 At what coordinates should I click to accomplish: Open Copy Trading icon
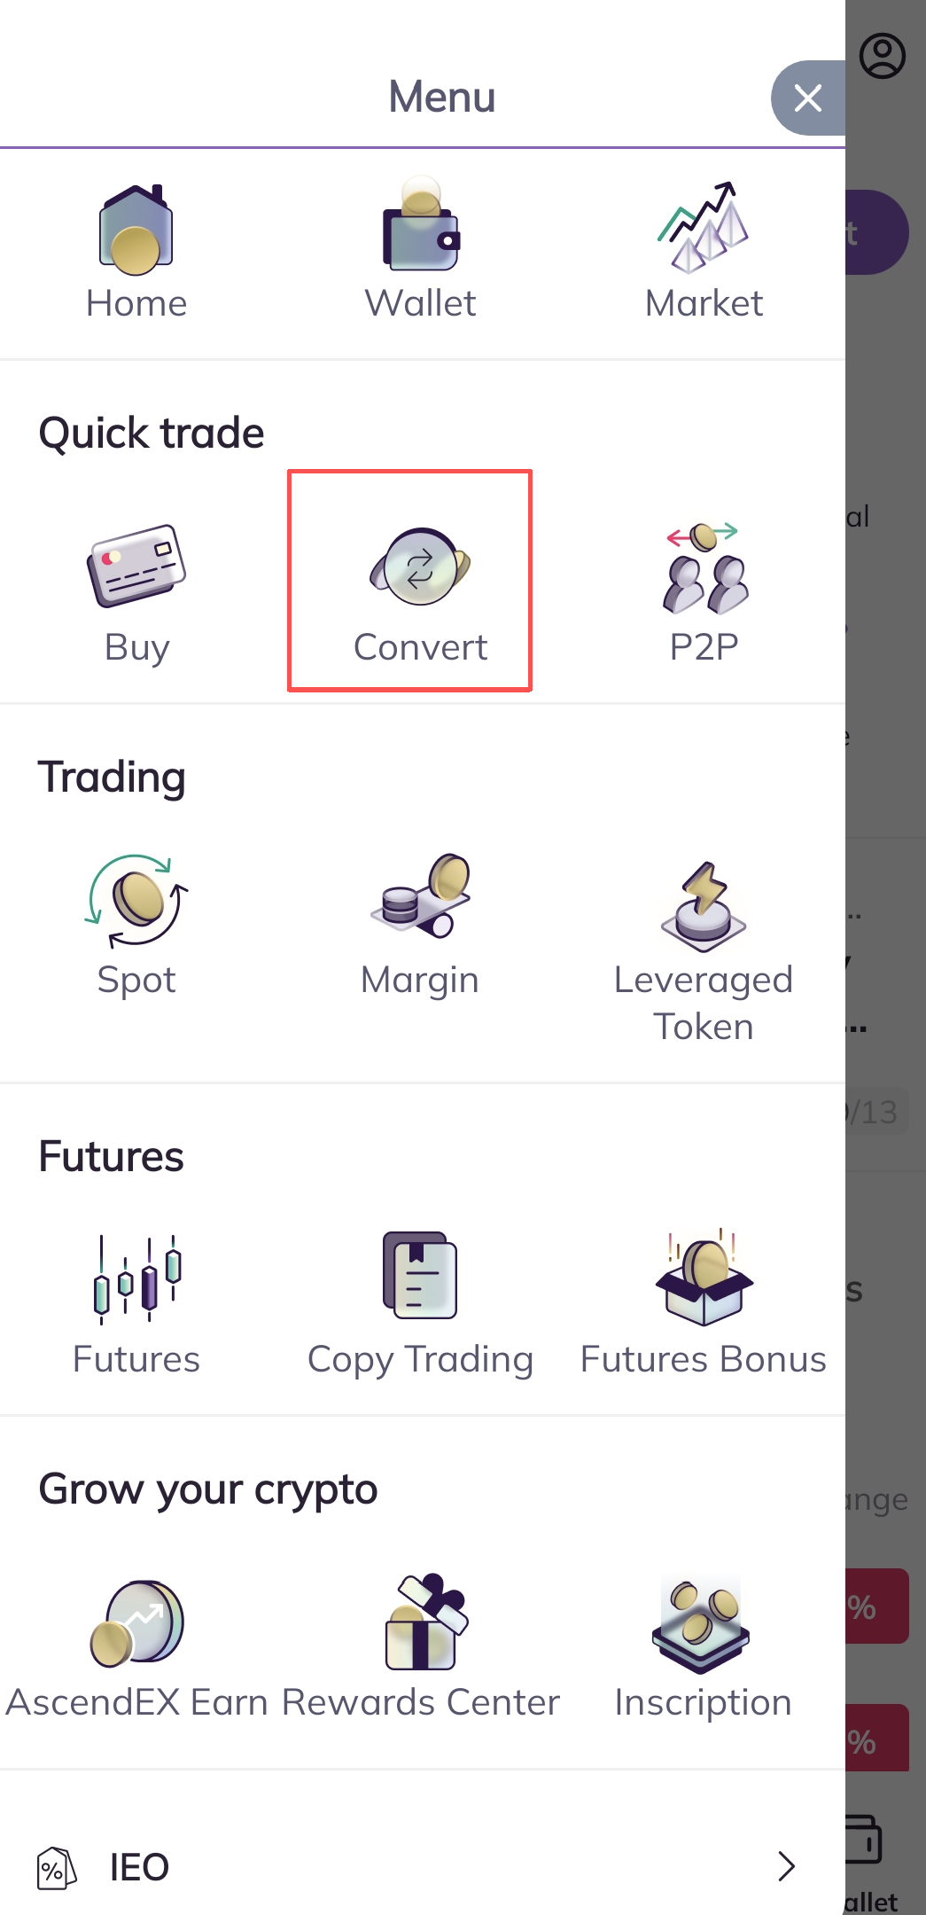point(420,1277)
